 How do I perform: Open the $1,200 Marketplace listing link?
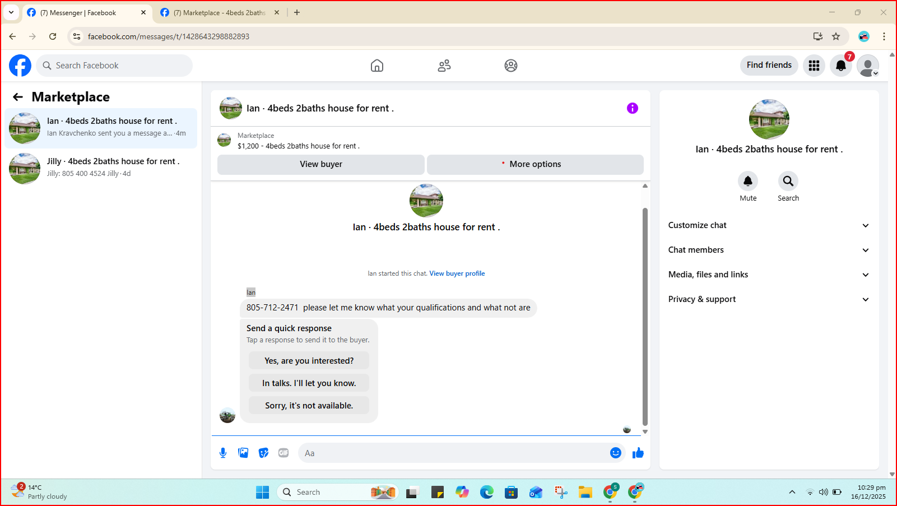pos(299,146)
